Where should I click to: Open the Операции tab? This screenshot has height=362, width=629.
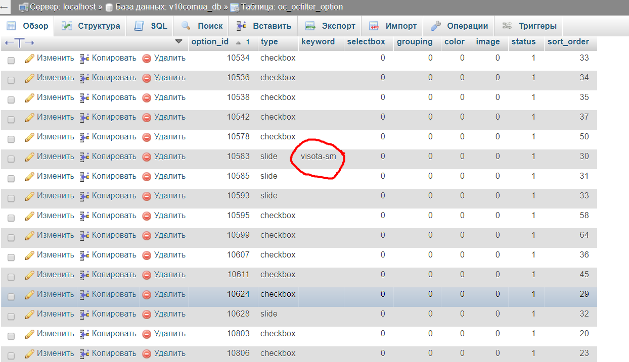click(459, 26)
